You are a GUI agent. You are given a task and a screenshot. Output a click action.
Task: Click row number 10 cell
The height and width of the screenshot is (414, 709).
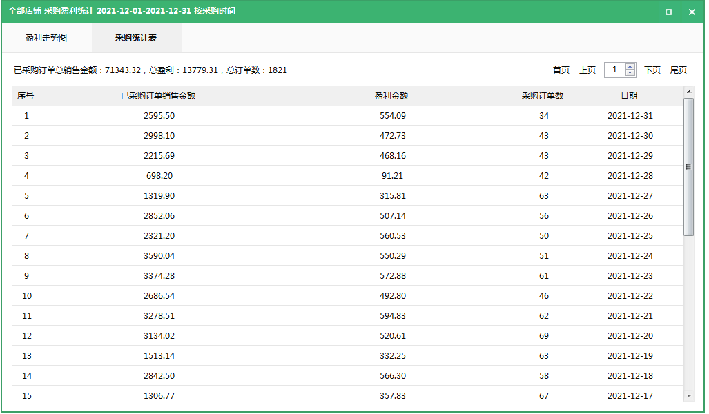(27, 295)
